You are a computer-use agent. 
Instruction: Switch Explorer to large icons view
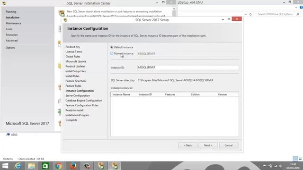pos(300,159)
